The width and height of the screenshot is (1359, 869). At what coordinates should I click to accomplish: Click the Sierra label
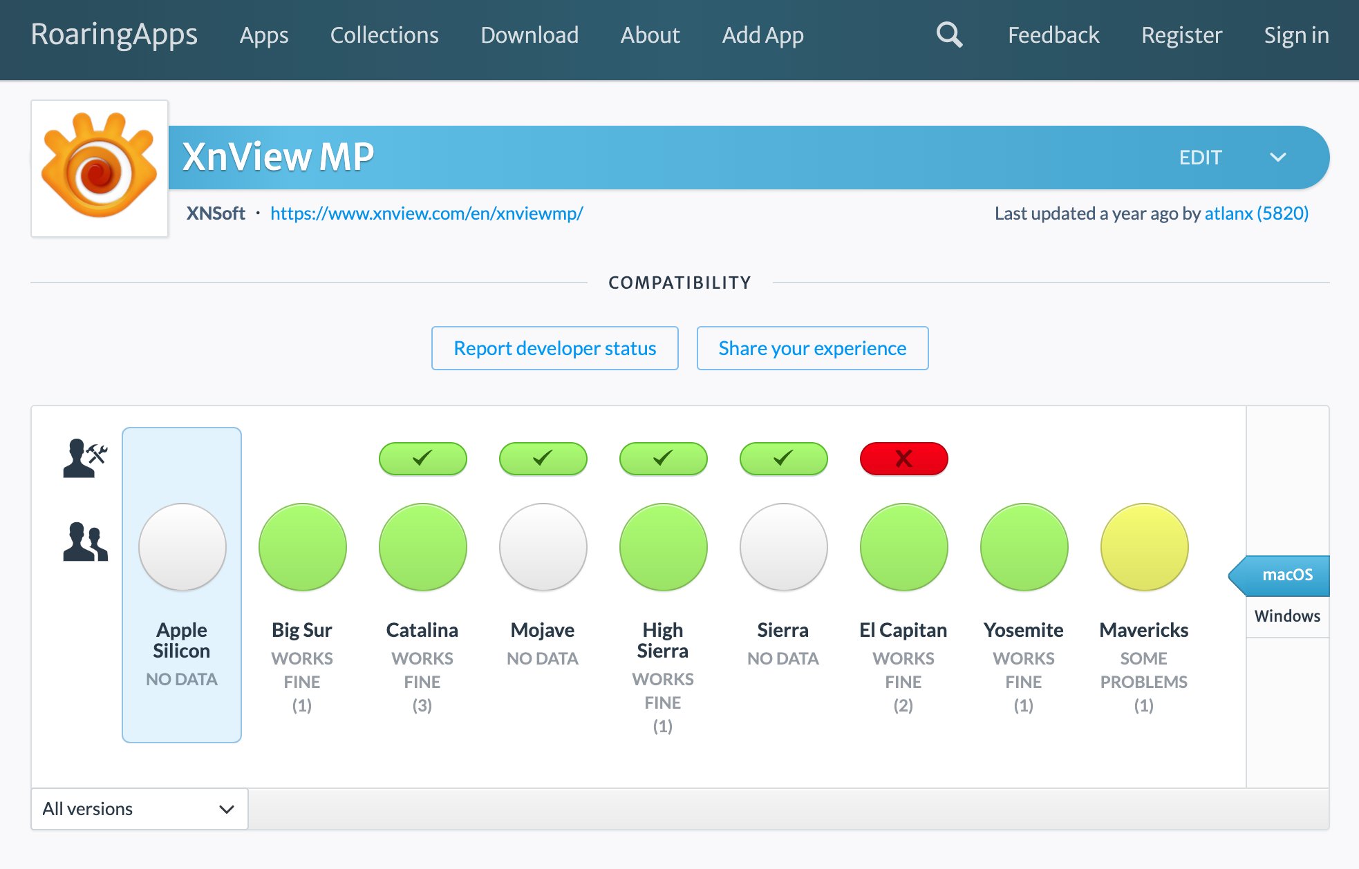tap(783, 630)
